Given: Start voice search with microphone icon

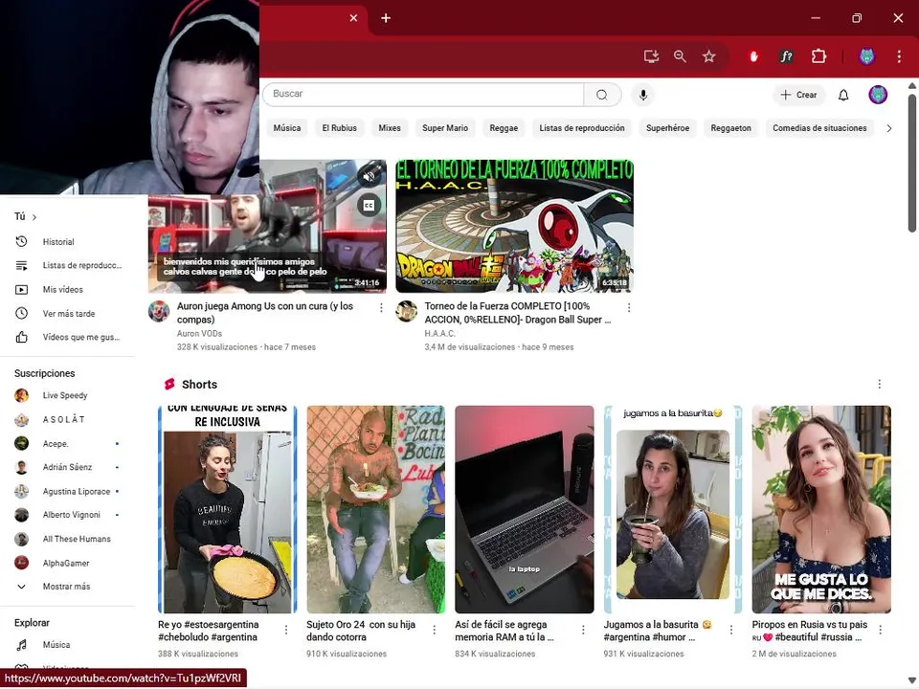Looking at the screenshot, I should (643, 95).
